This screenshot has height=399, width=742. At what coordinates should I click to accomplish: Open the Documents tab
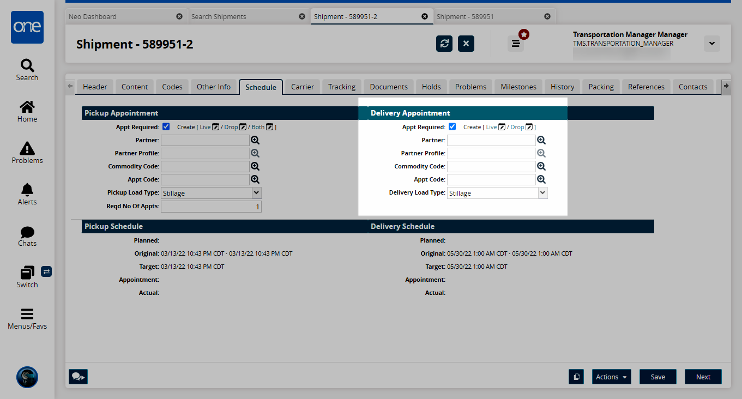pyautogui.click(x=389, y=87)
